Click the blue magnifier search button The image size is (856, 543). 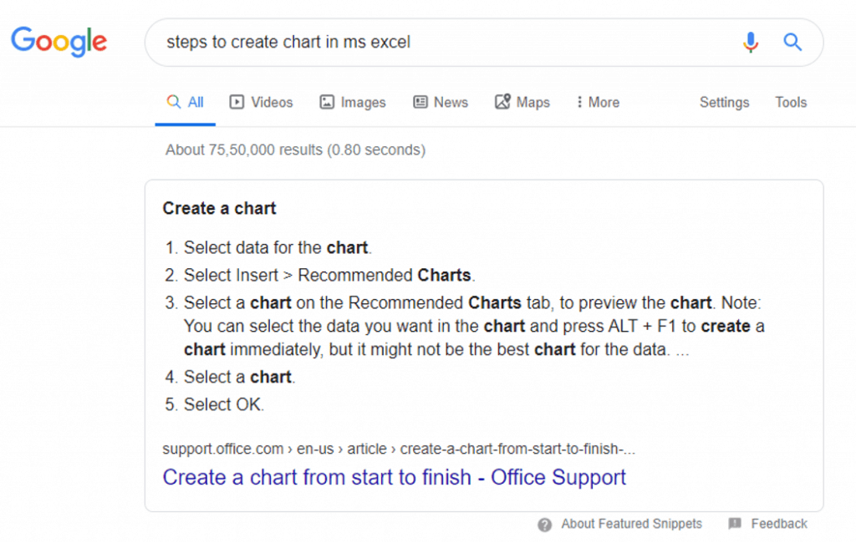pos(792,42)
